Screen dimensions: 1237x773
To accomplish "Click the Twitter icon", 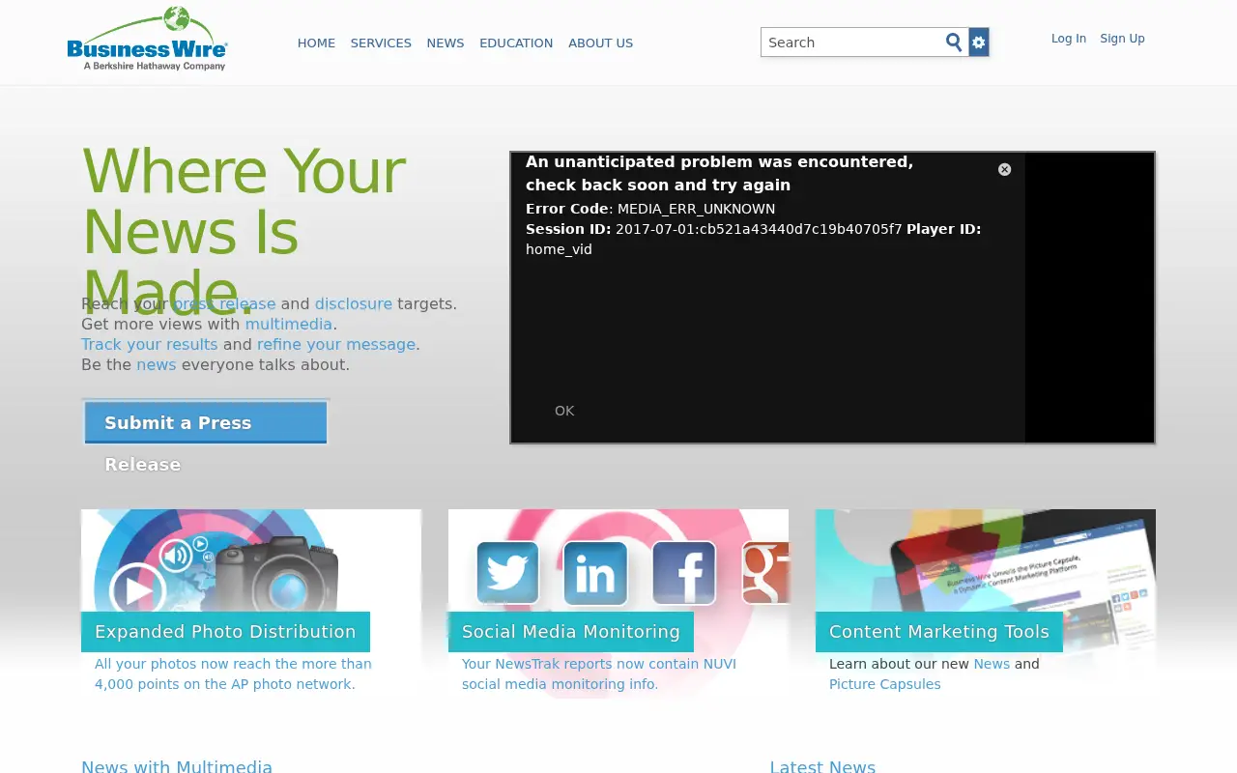I will (507, 573).
